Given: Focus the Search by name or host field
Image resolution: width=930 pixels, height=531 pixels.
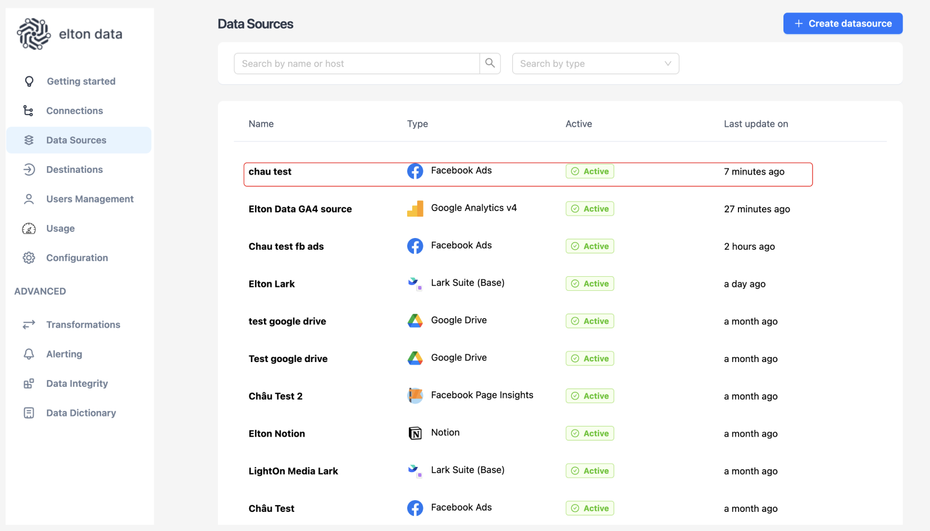Looking at the screenshot, I should click(357, 63).
